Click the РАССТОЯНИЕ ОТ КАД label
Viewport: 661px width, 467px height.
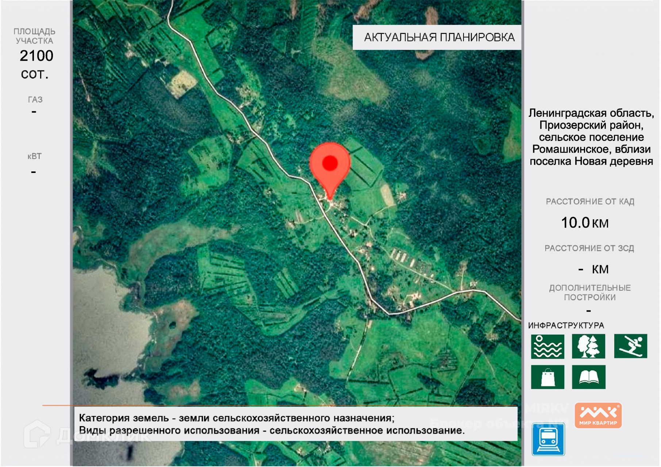click(x=590, y=201)
